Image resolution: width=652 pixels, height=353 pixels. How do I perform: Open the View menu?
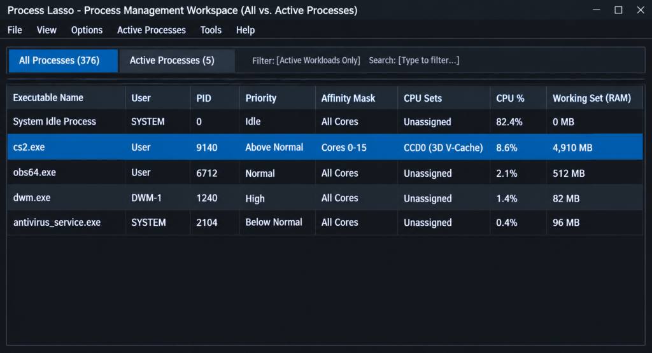click(x=46, y=30)
